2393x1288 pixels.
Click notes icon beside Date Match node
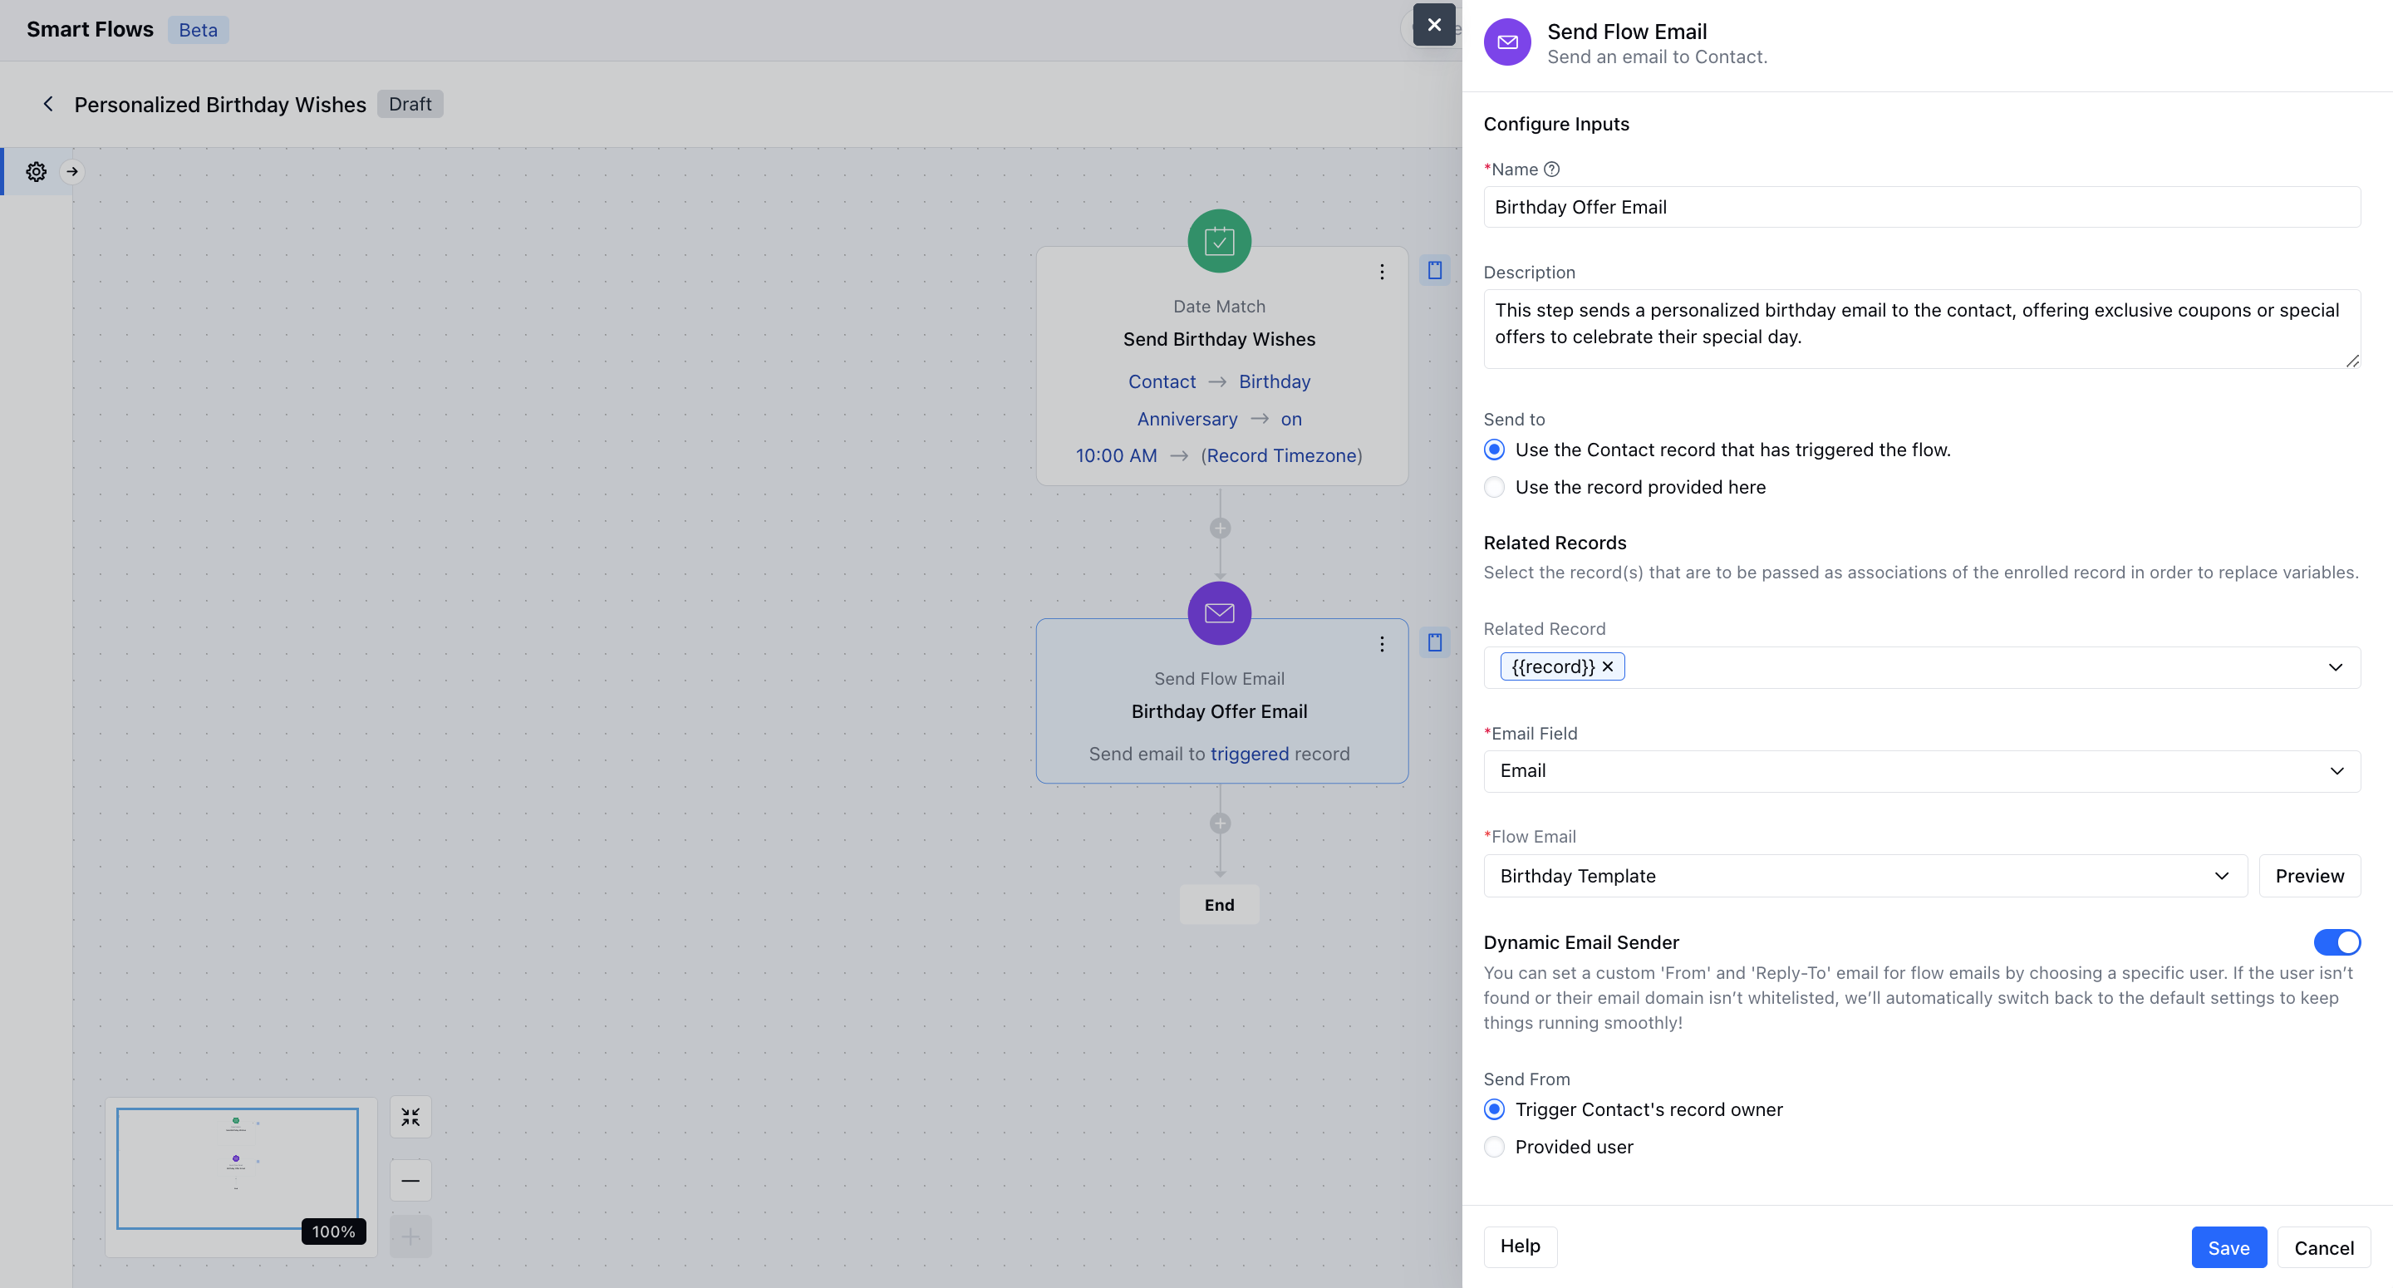point(1434,270)
